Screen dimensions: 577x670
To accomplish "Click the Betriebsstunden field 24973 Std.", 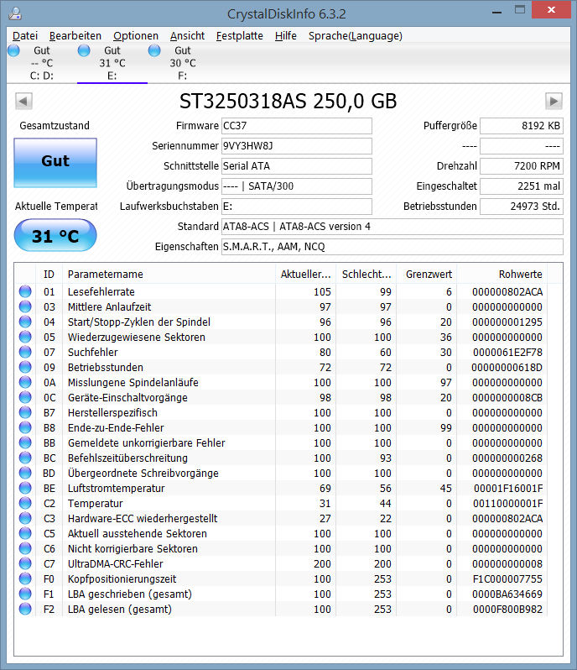I will (522, 206).
